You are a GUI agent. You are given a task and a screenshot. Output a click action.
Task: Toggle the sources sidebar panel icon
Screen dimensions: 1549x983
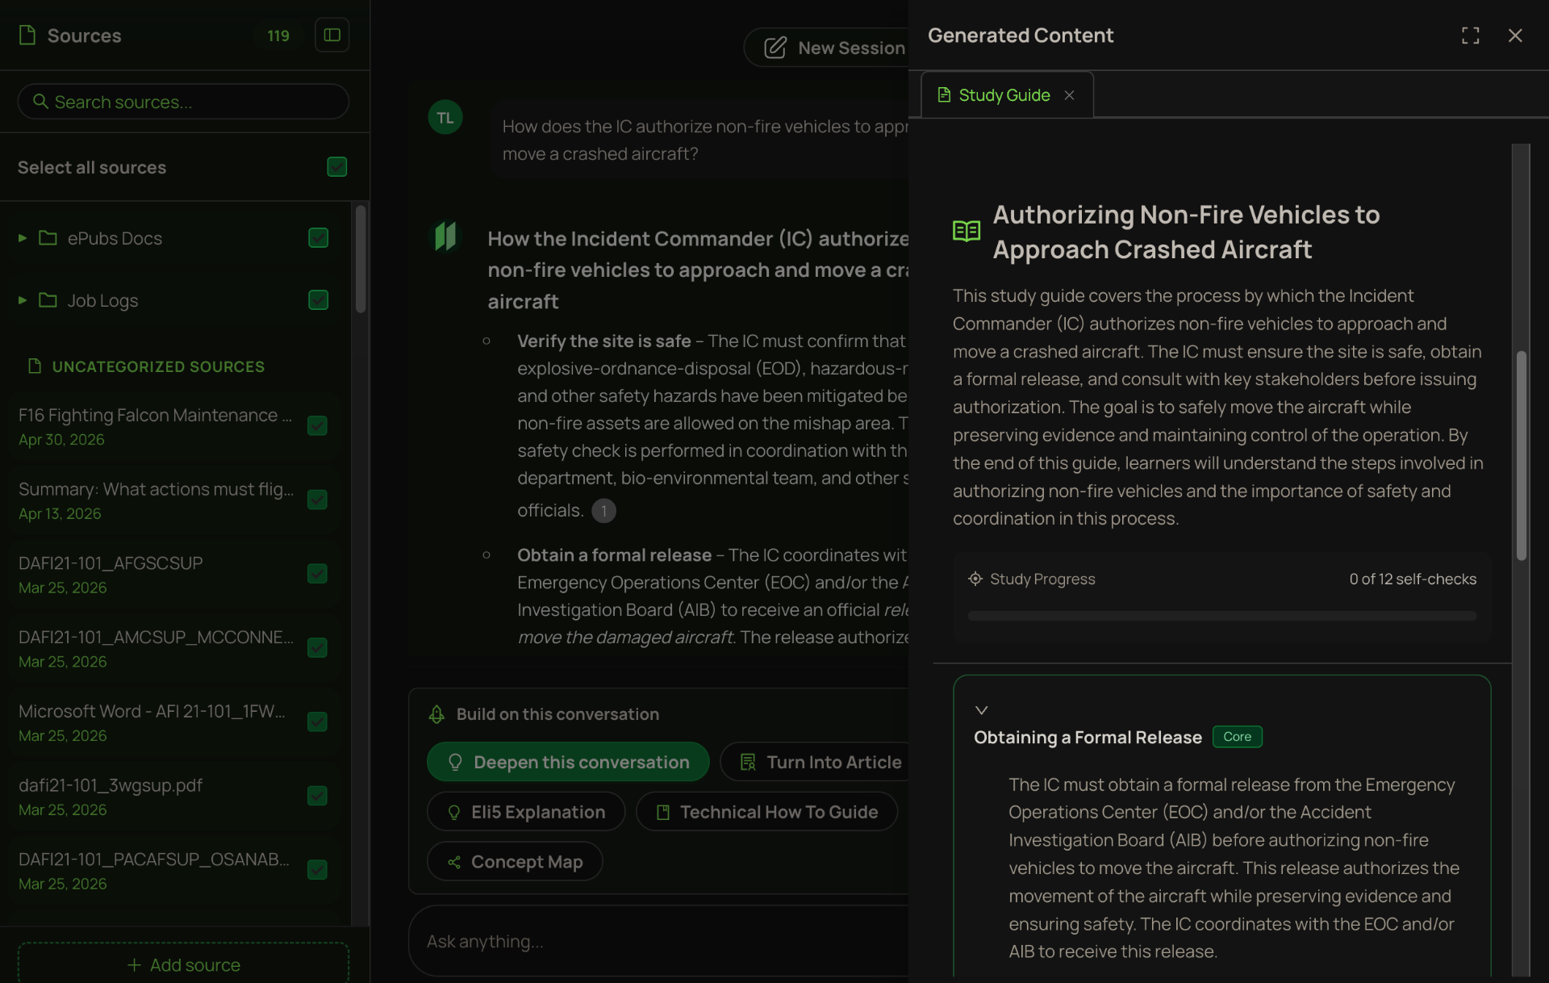[x=332, y=35]
